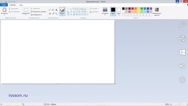188x106 pixels.
Task: Select the Pencil tool
Action: click(x=50, y=10)
